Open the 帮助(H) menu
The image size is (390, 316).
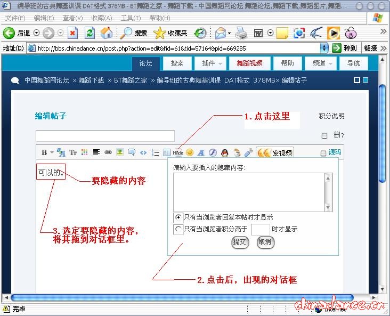tap(160, 18)
